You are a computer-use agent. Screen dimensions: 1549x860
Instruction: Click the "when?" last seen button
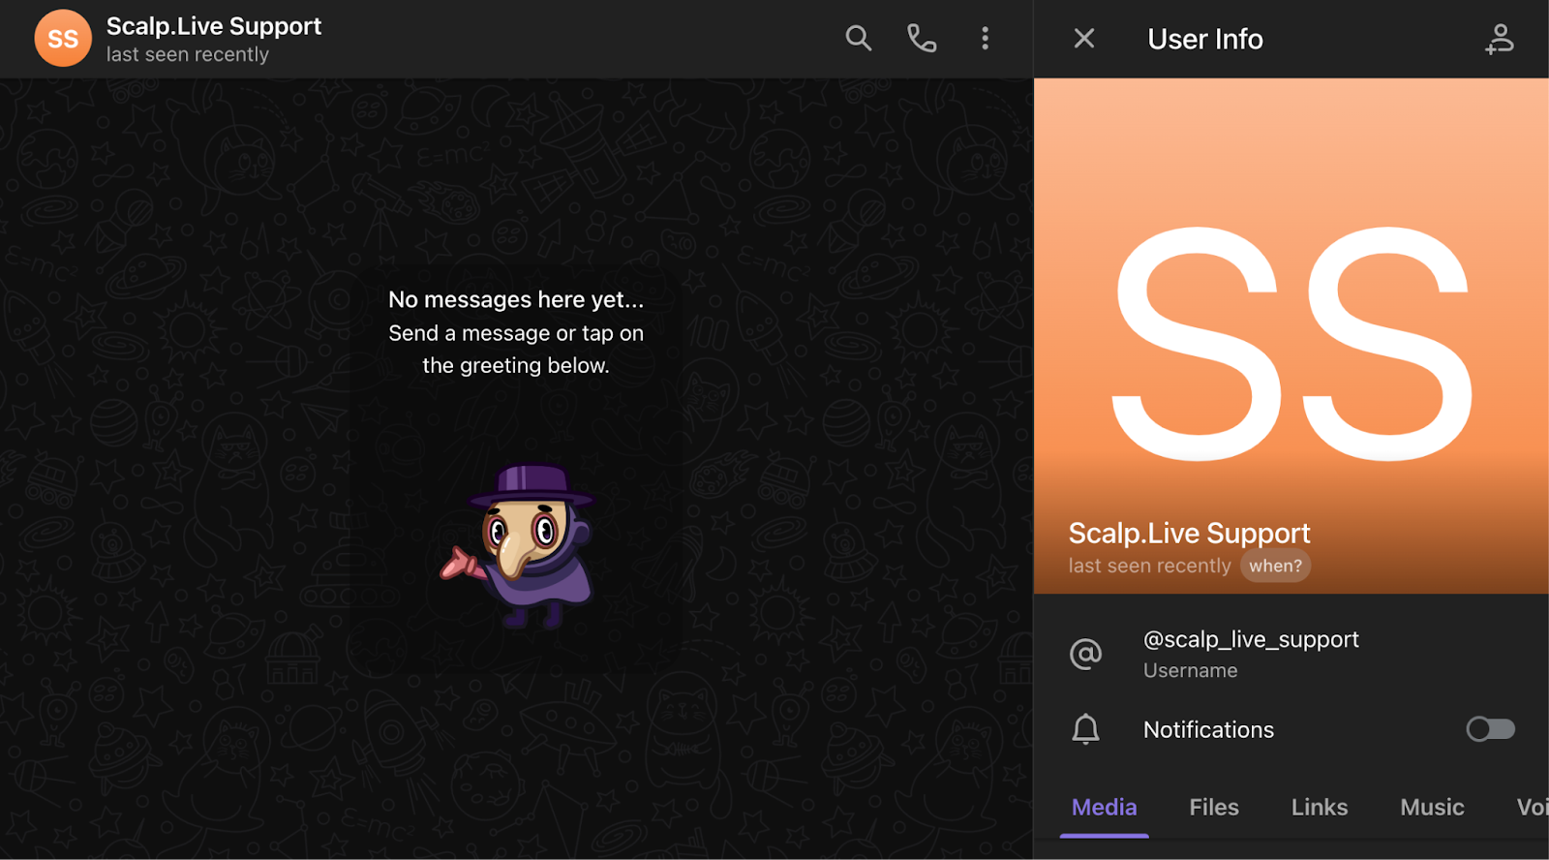(1275, 566)
